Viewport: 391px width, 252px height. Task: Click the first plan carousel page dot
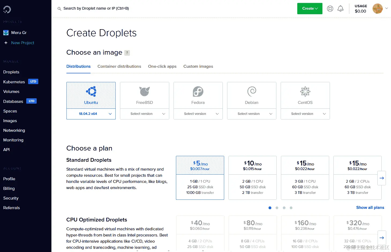coord(270,208)
